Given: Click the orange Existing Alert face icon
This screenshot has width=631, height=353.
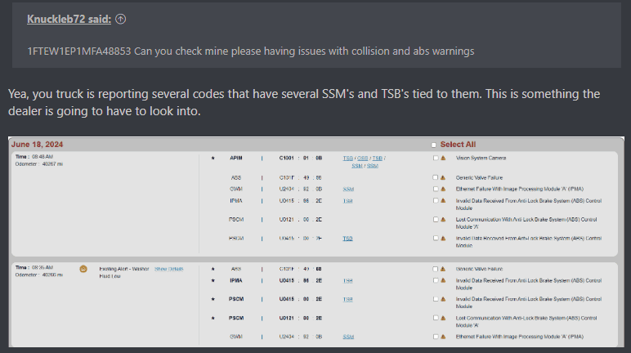Looking at the screenshot, I should (x=83, y=269).
